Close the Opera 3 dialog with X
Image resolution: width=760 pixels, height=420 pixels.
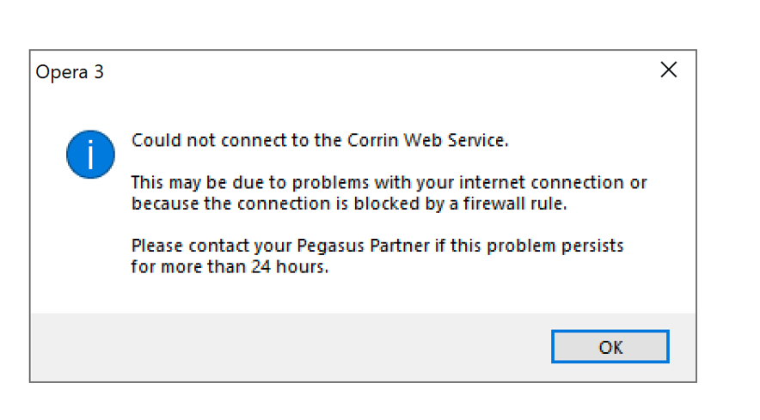(x=668, y=70)
